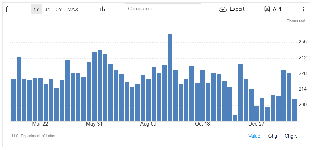Click the tallest bar in the chart
This screenshot has width=312, height=150.
click(x=170, y=78)
